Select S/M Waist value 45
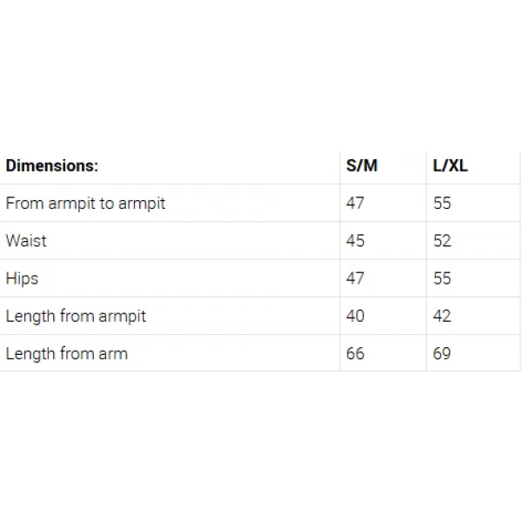The image size is (522, 522). tap(355, 241)
